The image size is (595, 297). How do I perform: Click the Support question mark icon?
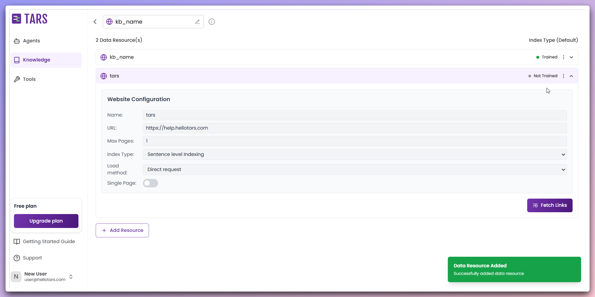(x=17, y=258)
